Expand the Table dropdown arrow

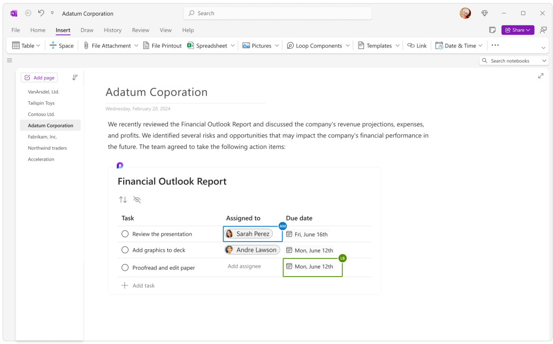[38, 45]
